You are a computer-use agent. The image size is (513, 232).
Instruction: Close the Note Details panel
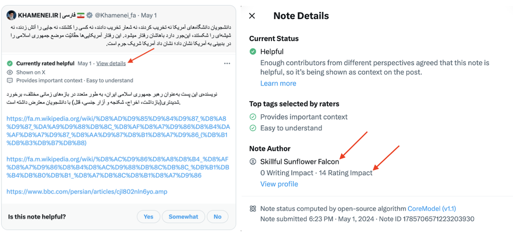click(252, 16)
